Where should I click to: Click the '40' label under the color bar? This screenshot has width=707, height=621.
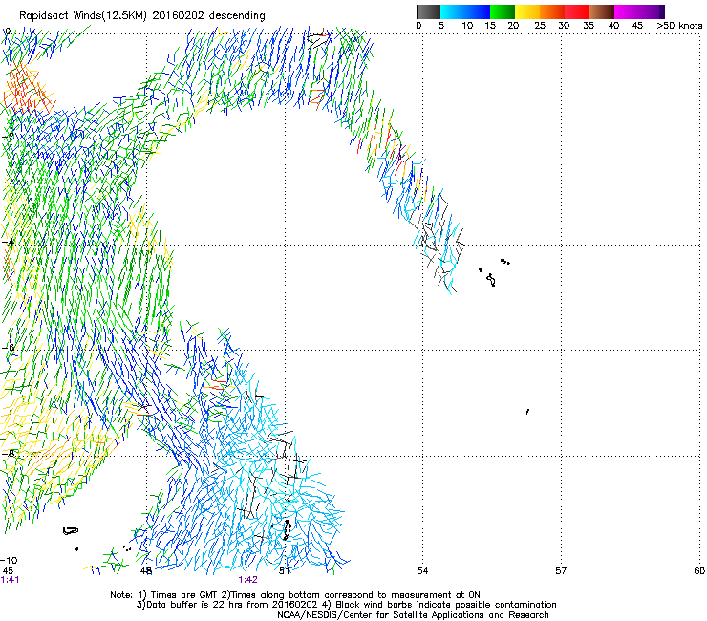pyautogui.click(x=613, y=26)
